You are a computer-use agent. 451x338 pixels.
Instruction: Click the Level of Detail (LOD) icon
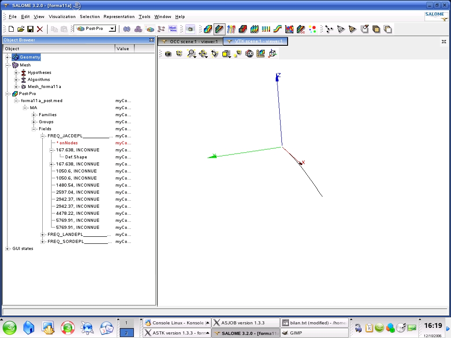pos(249,54)
